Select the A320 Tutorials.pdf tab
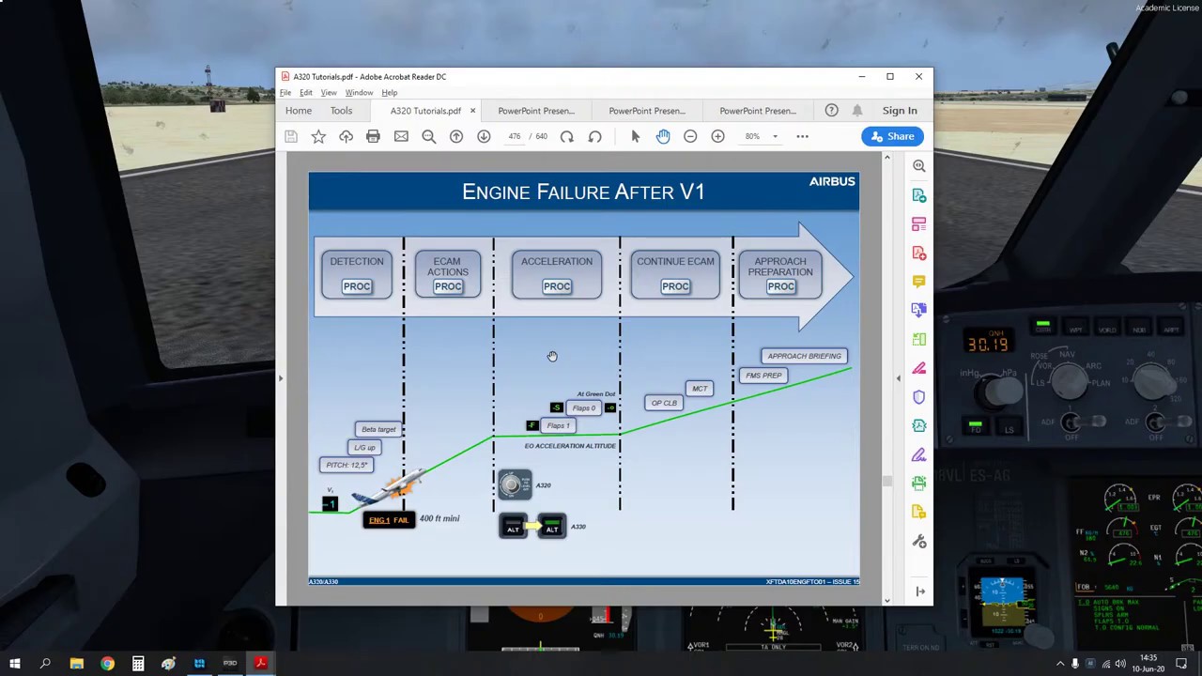1202x676 pixels. (x=425, y=111)
